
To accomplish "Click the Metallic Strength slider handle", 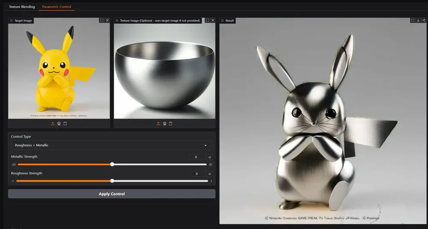I will tap(112, 164).
